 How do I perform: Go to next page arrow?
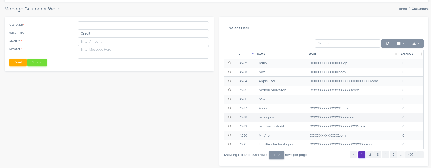coord(420,155)
